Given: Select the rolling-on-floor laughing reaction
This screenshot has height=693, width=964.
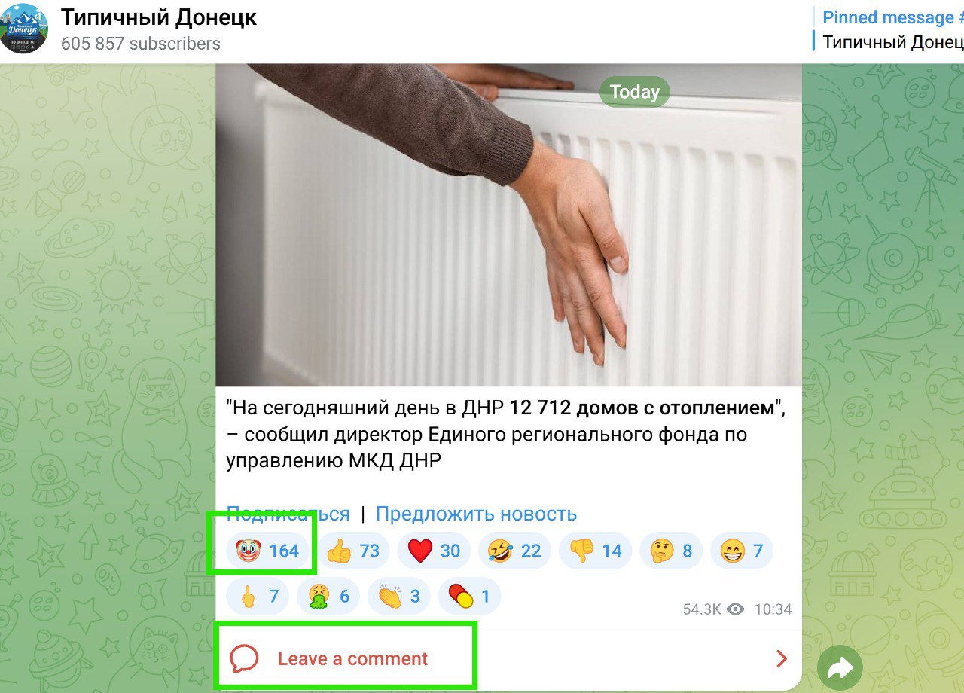Looking at the screenshot, I should click(x=514, y=551).
